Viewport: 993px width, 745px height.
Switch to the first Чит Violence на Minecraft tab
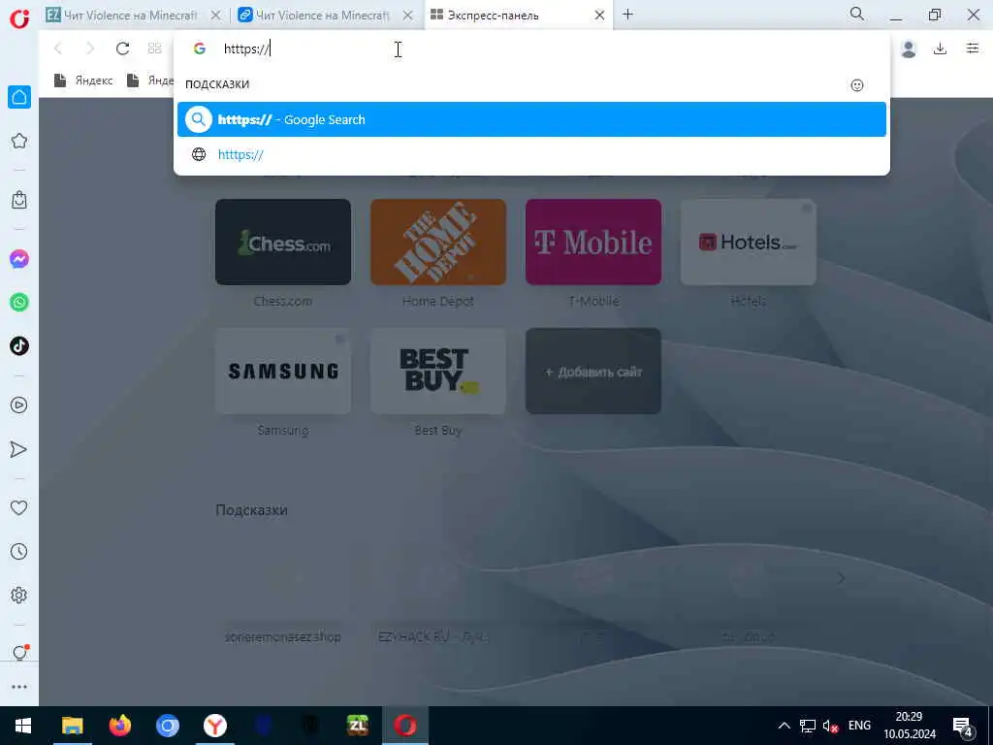coord(131,15)
